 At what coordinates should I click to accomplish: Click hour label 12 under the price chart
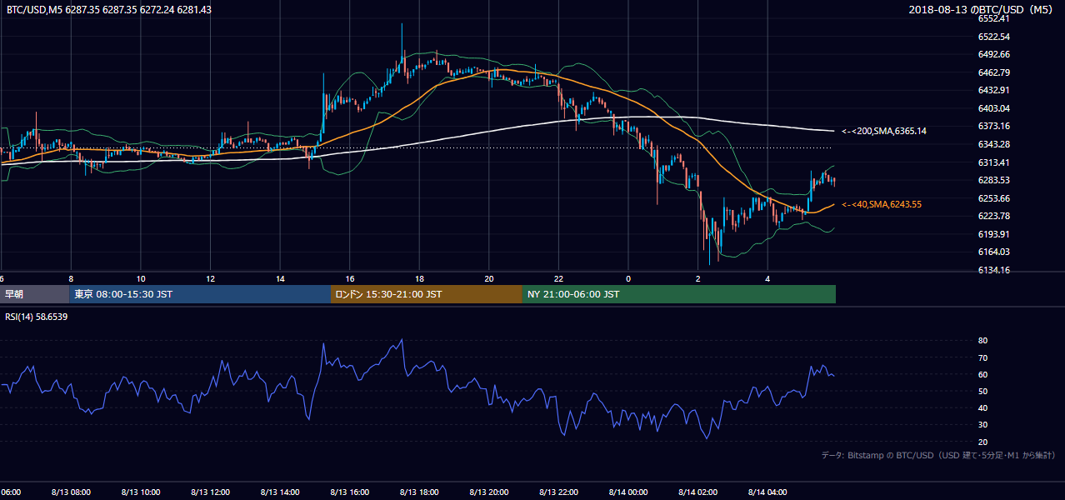click(x=211, y=278)
